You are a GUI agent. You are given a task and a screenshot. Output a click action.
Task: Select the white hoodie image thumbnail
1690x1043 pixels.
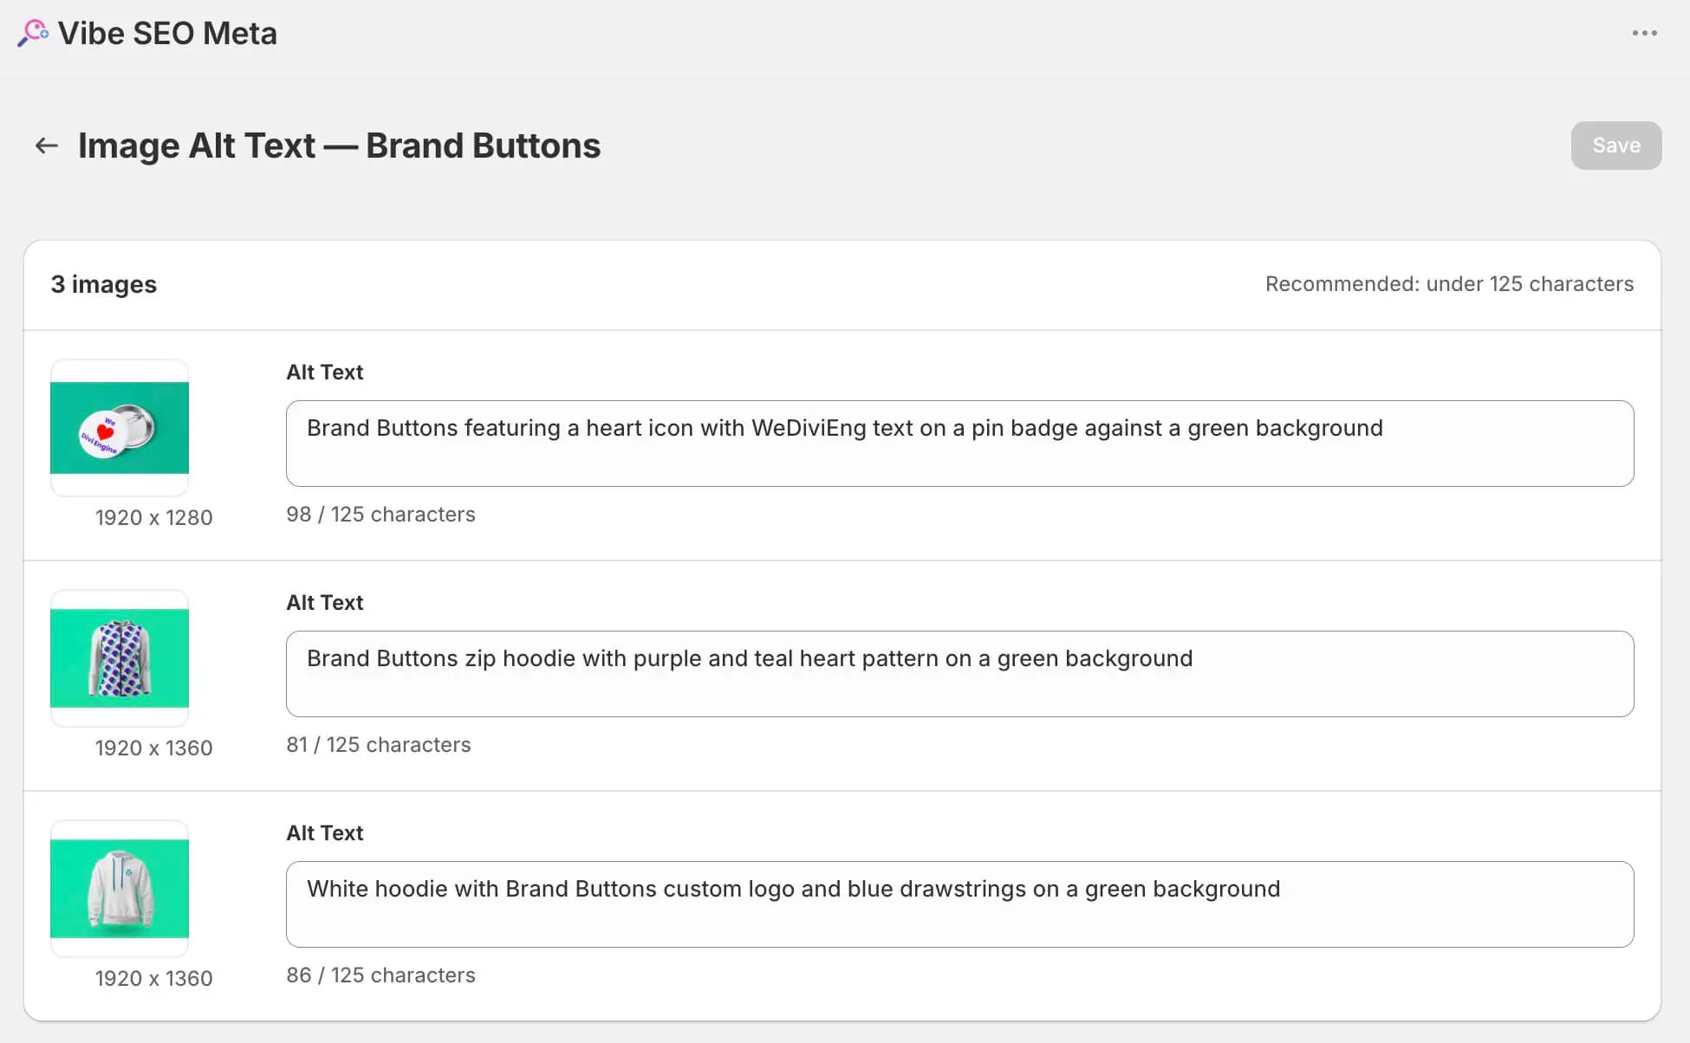tap(119, 887)
